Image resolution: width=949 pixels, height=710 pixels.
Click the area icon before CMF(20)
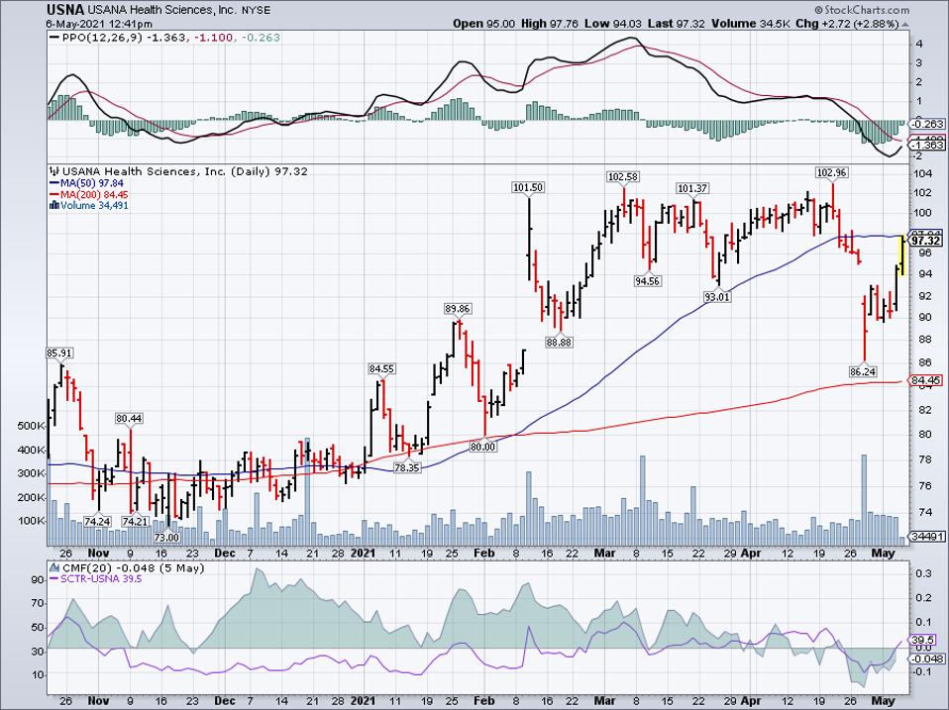point(55,568)
